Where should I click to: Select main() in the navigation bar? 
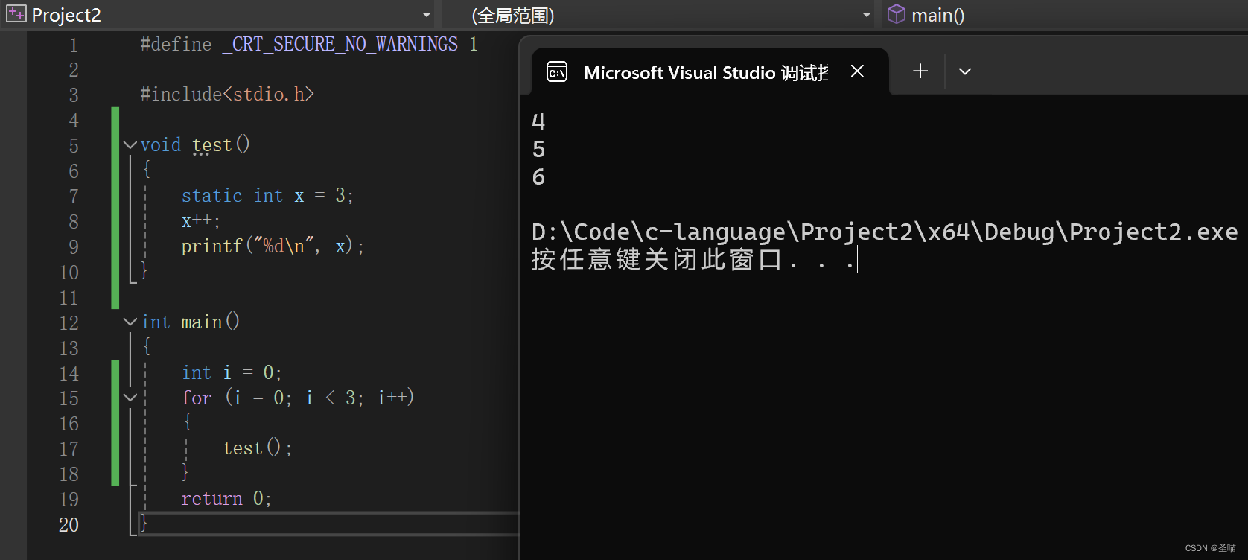pyautogui.click(x=937, y=15)
